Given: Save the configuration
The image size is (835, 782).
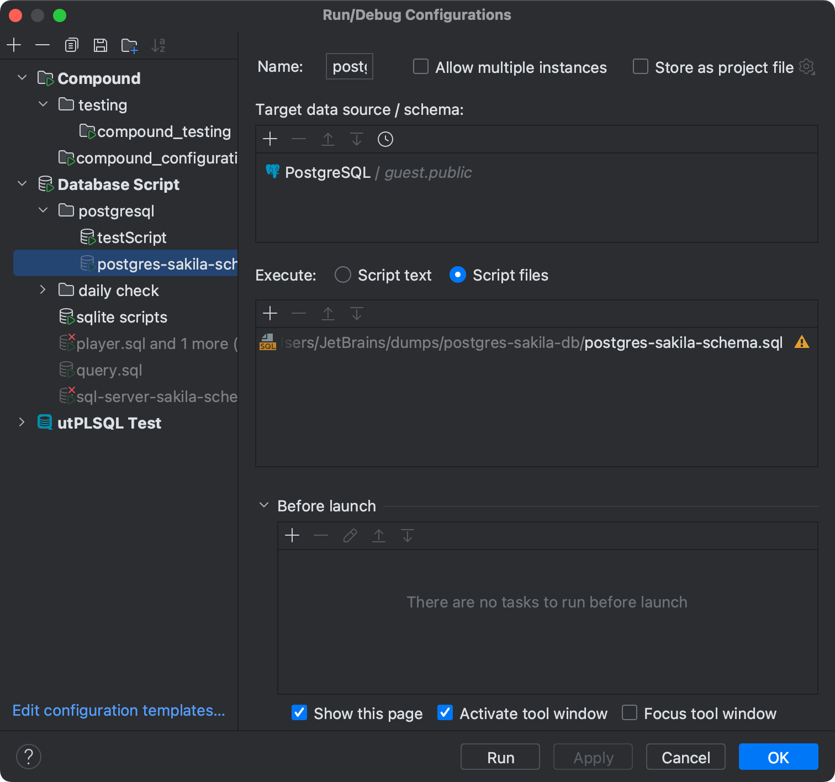Looking at the screenshot, I should point(100,45).
